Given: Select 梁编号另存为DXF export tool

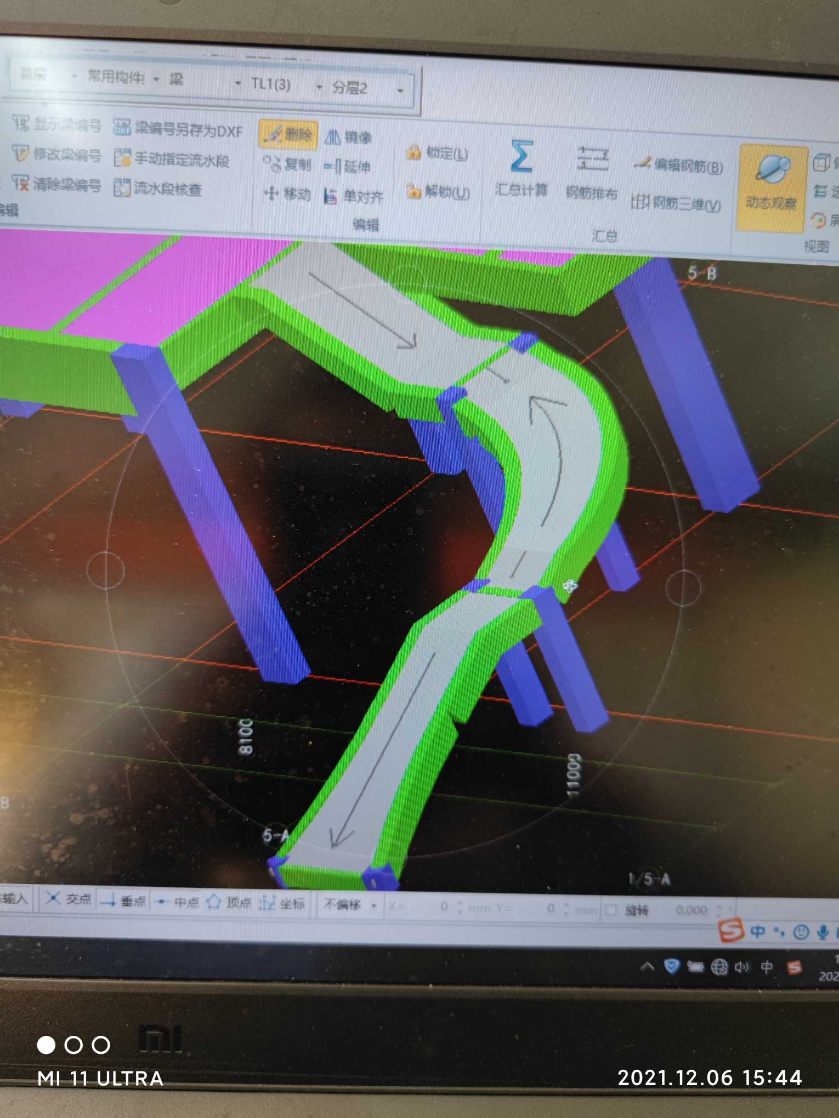Looking at the screenshot, I should [178, 129].
